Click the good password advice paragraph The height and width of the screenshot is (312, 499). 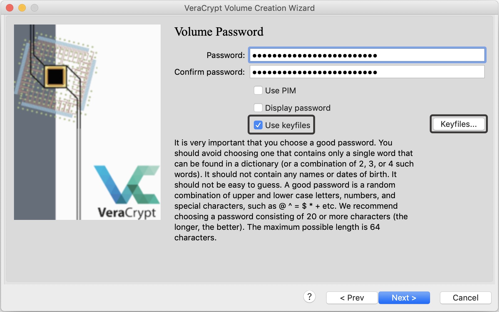click(x=294, y=190)
